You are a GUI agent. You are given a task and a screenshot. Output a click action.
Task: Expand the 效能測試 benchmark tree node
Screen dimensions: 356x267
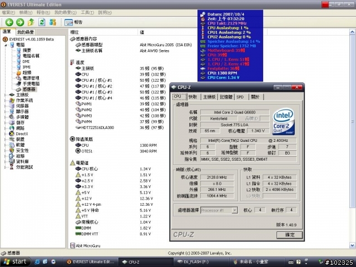tap(6, 167)
